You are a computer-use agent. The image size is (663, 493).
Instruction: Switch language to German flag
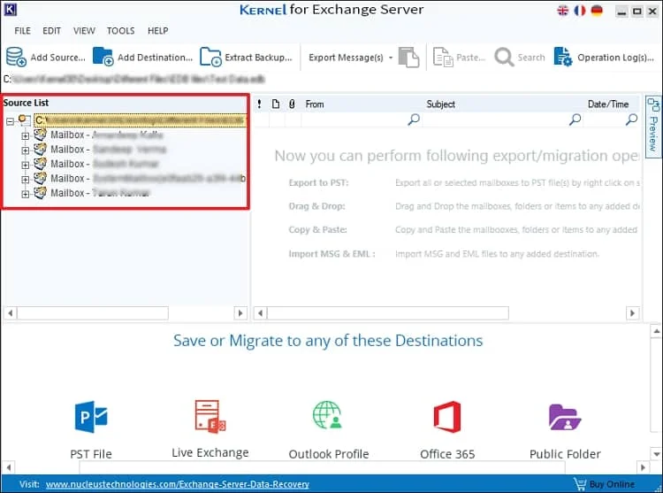tap(597, 11)
